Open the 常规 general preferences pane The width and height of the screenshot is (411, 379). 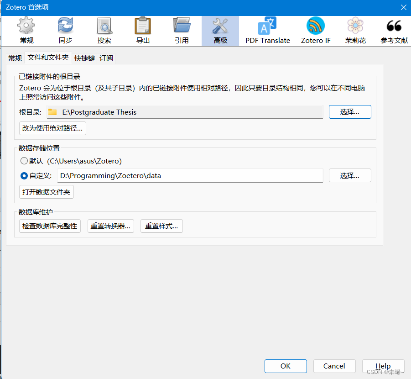(x=26, y=31)
